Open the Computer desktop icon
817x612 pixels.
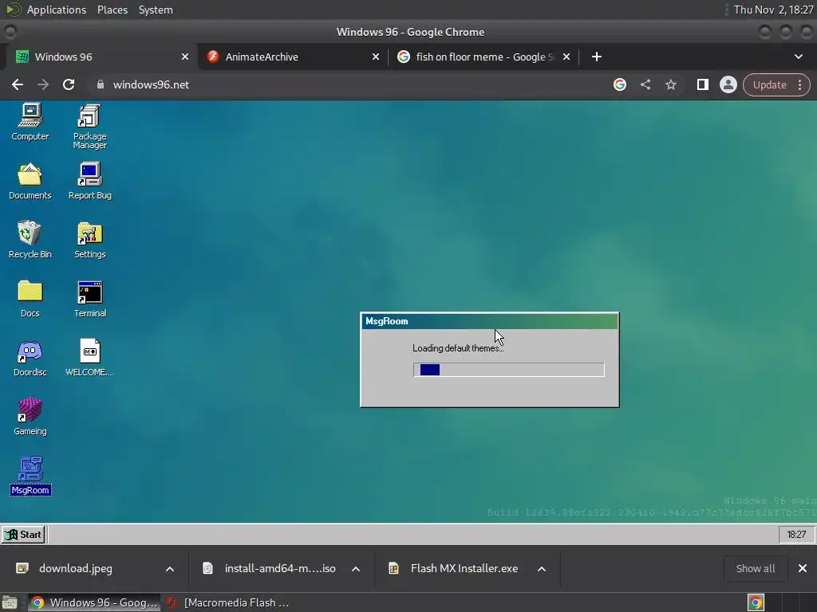(x=30, y=122)
